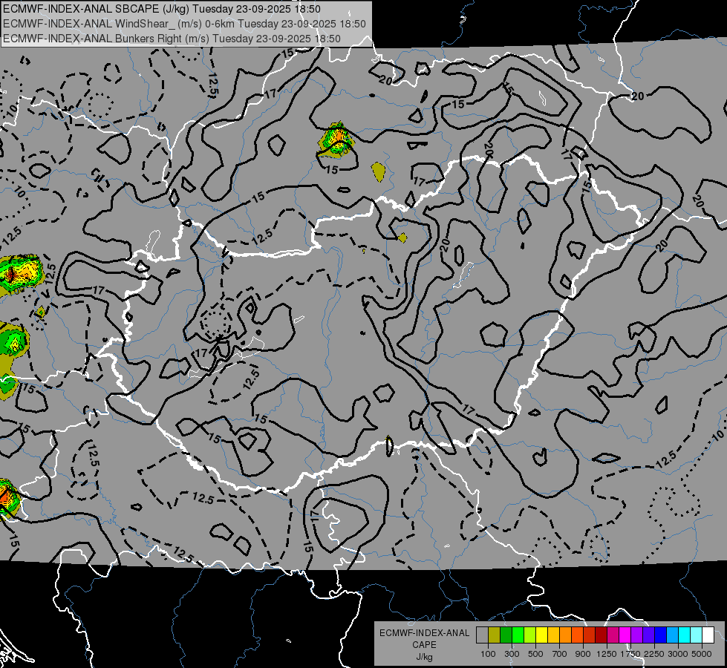This screenshot has width=727, height=668.
Task: Click the Bunkers Right (m/s) title line
Action: click(172, 39)
